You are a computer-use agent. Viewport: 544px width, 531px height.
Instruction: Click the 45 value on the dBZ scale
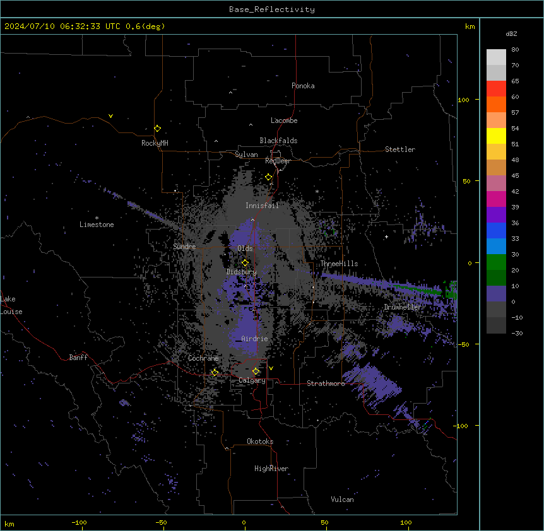515,176
